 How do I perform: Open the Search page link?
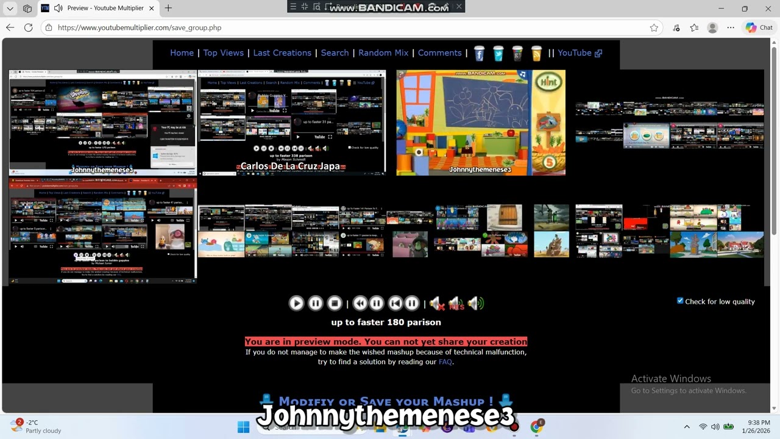[335, 52]
